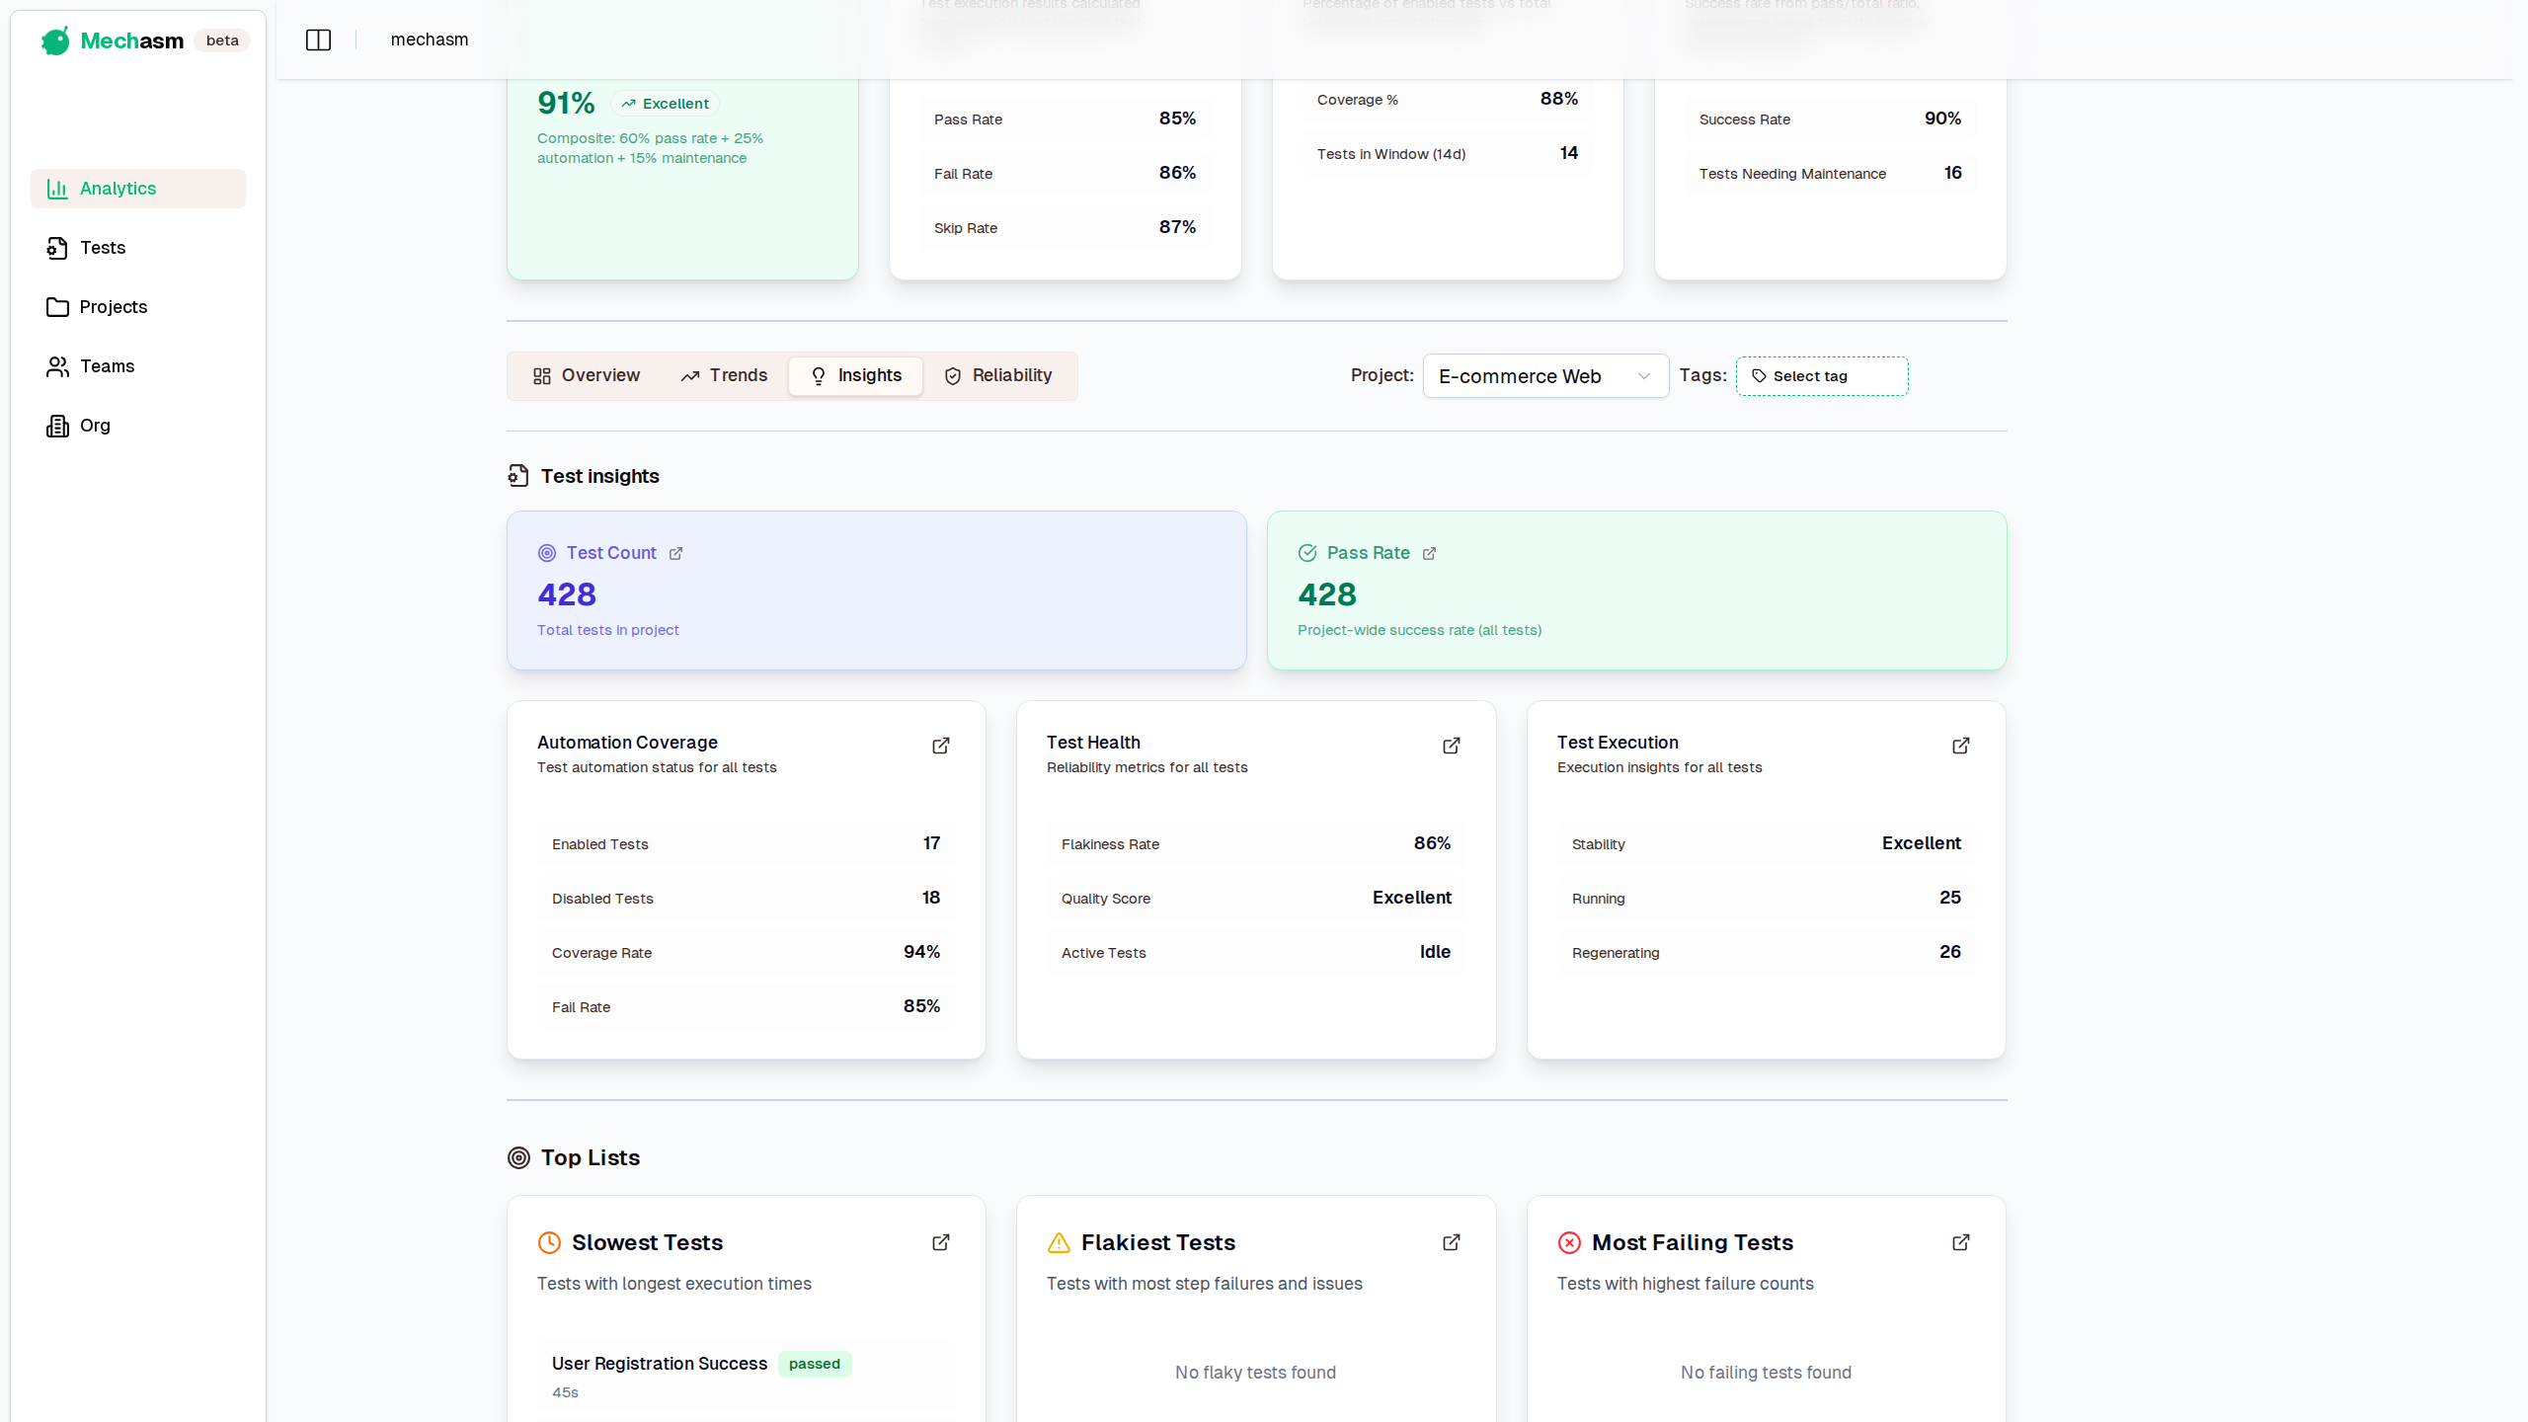Click the passed badge on User Registration Success
The width and height of the screenshot is (2528, 1422).
pyautogui.click(x=814, y=1364)
